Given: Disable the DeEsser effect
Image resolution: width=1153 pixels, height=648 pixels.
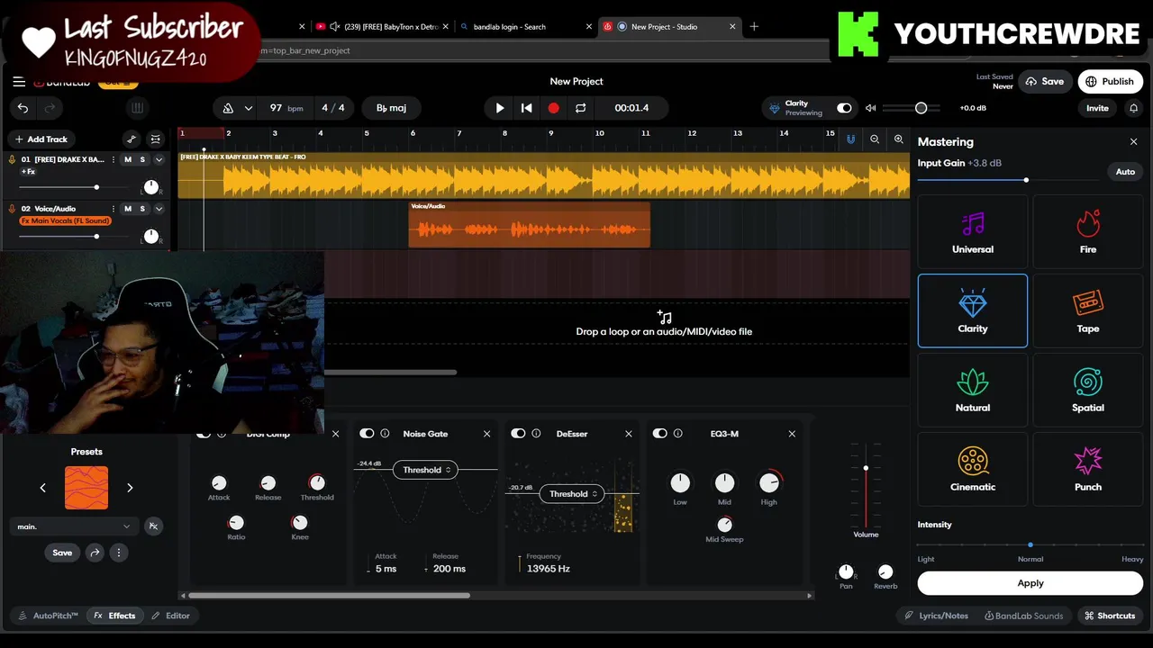Looking at the screenshot, I should [518, 434].
